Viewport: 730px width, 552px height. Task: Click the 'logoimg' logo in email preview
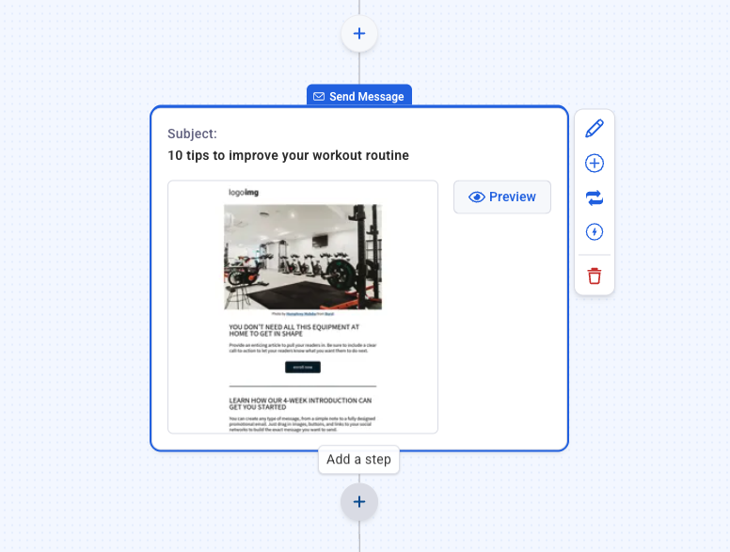[244, 192]
